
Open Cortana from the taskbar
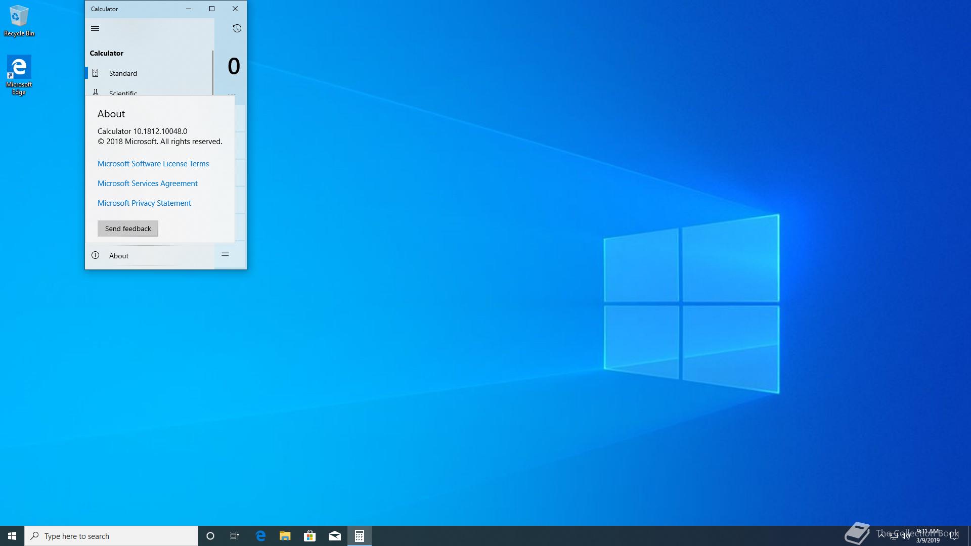(210, 536)
